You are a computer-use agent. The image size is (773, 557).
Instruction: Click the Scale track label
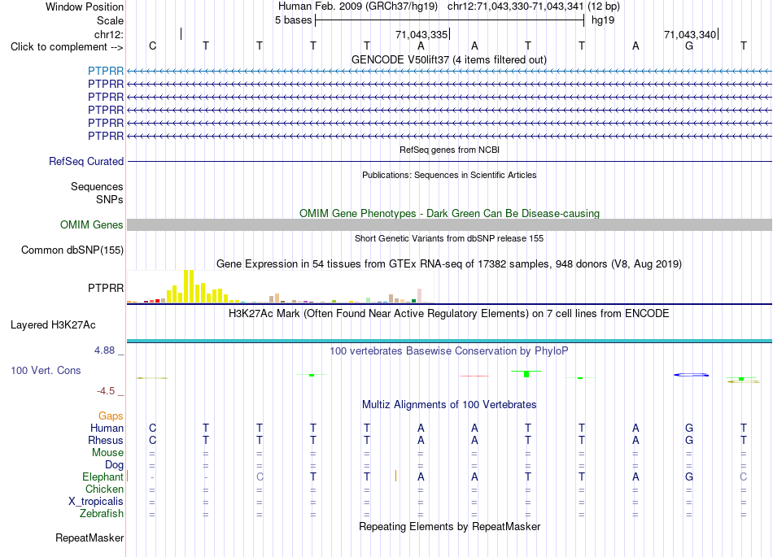110,20
